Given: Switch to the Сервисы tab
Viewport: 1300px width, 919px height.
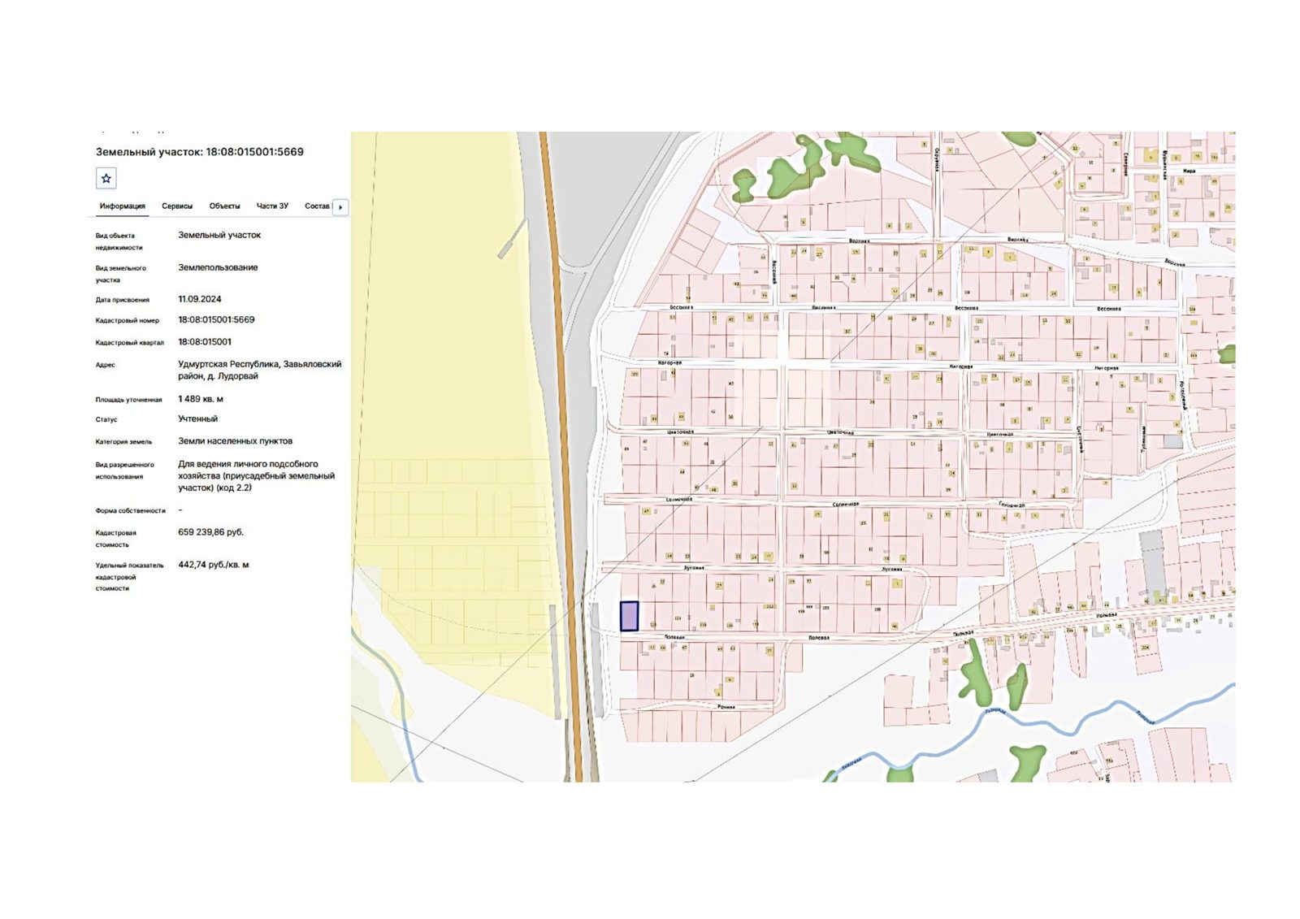Looking at the screenshot, I should (177, 206).
